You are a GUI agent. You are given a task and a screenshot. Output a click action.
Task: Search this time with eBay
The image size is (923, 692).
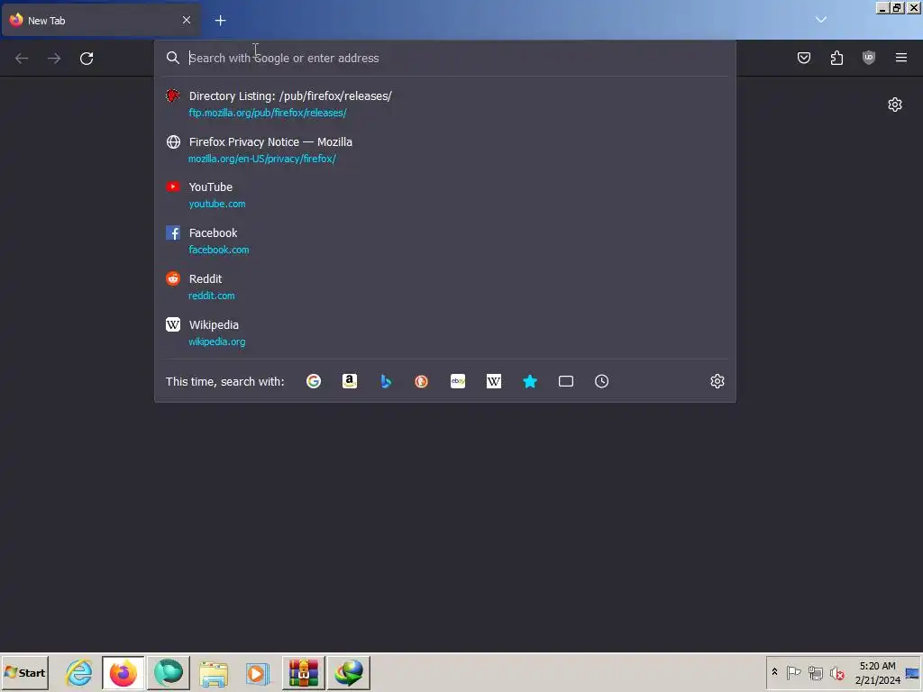coord(458,381)
